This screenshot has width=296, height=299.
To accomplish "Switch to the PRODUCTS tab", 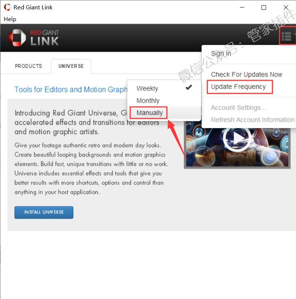I will click(28, 66).
